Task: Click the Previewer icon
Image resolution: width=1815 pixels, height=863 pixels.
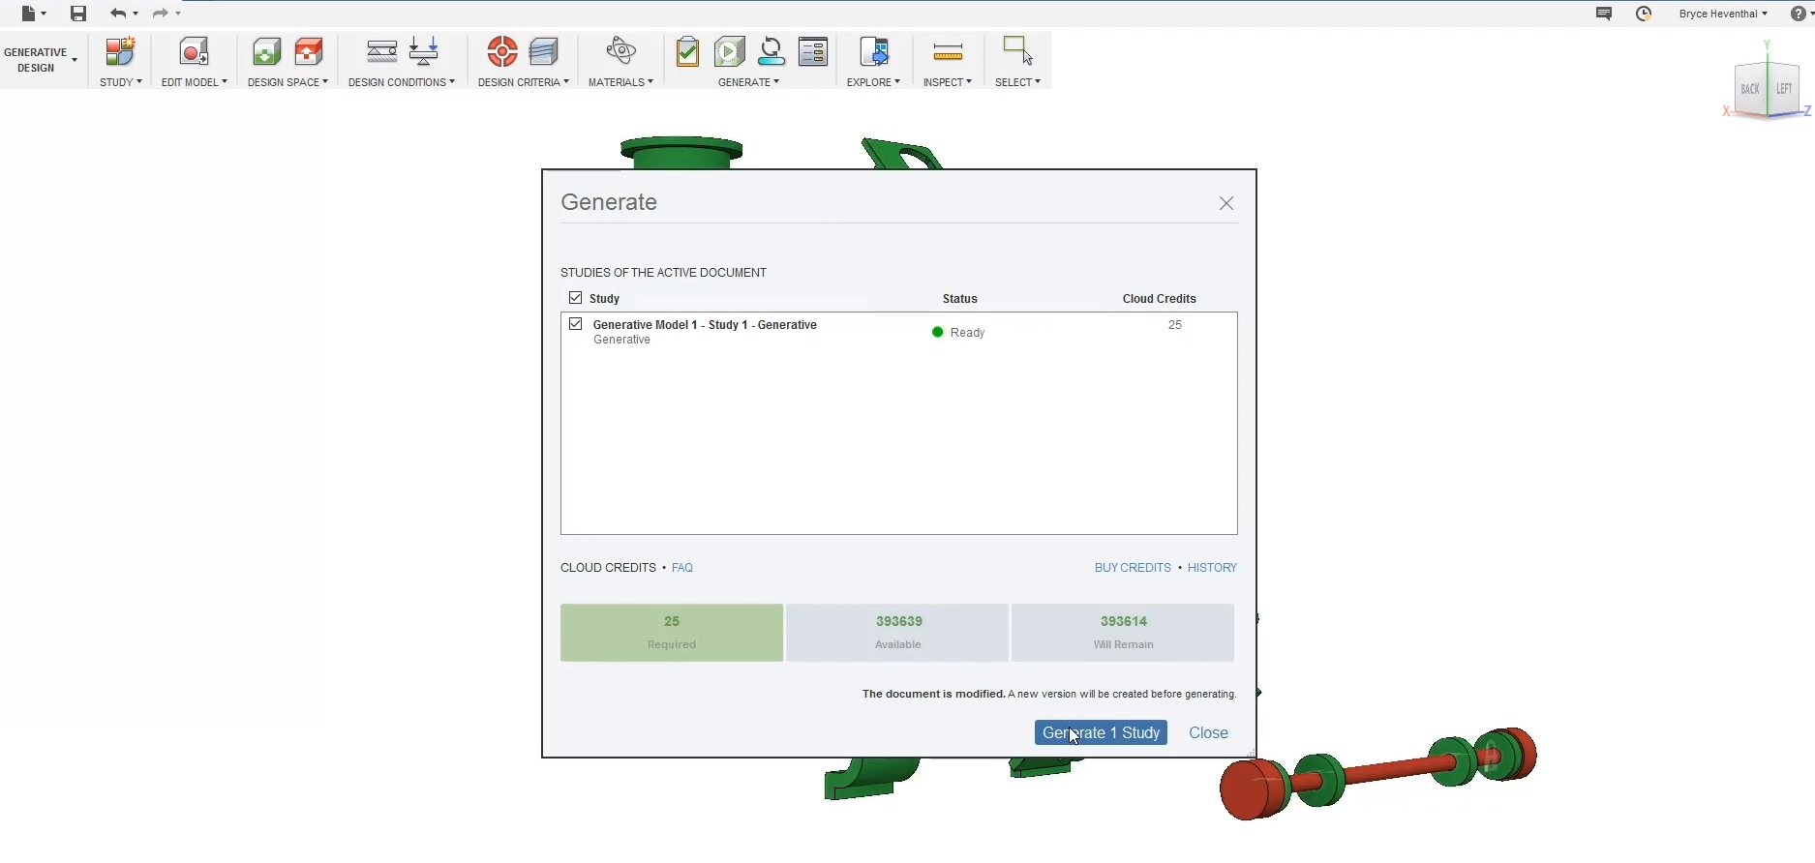Action: click(x=729, y=52)
